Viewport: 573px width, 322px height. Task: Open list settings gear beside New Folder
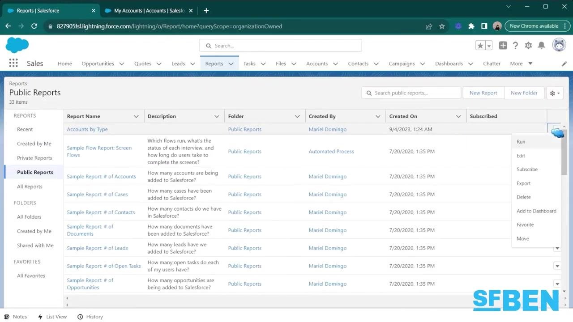(x=555, y=93)
